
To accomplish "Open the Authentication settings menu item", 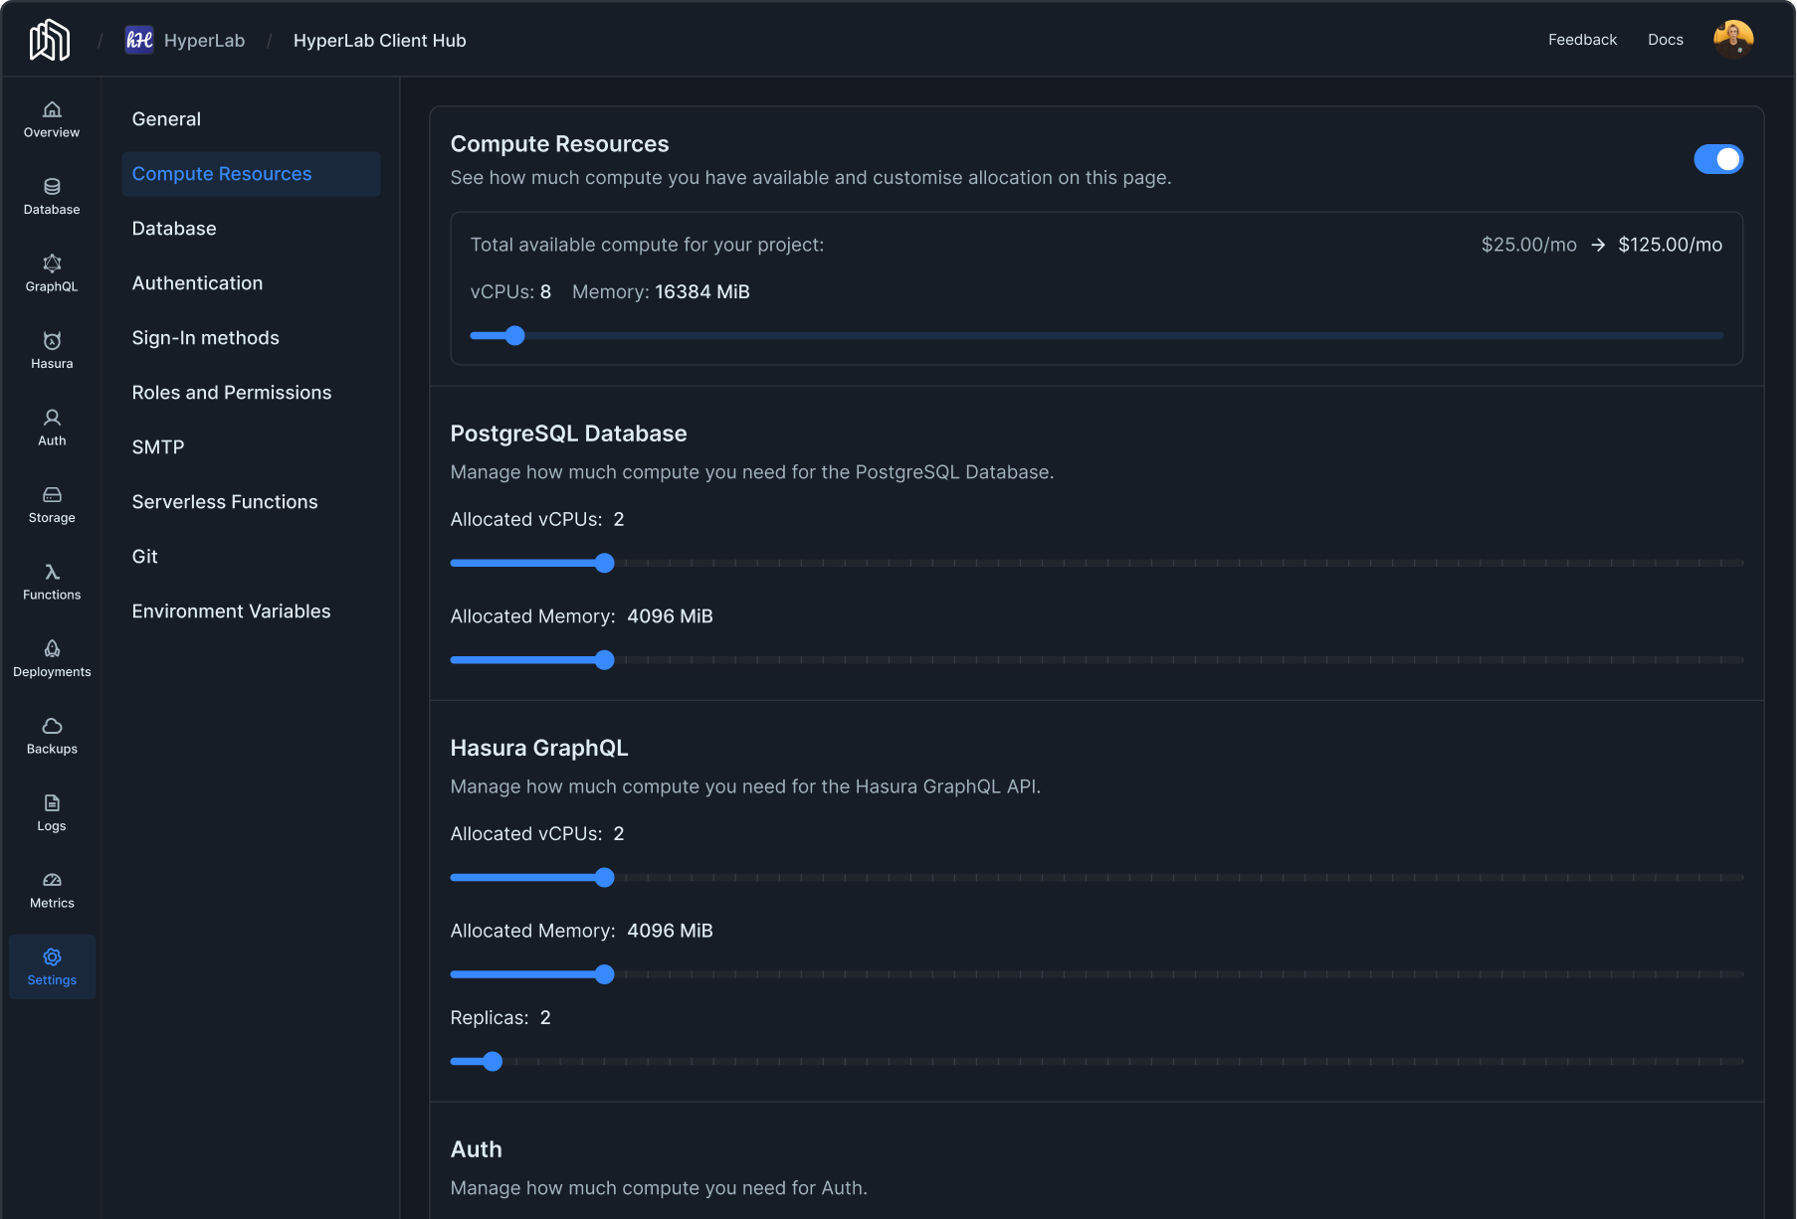I will click(197, 283).
